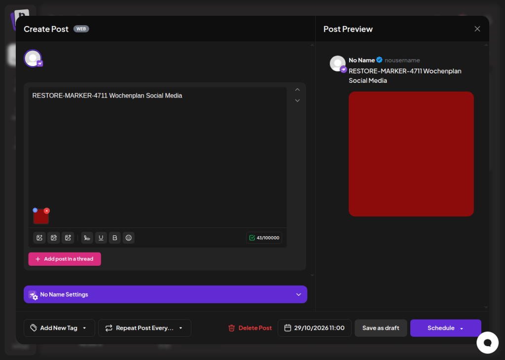Move the post down with the down chevron
This screenshot has width=505, height=360.
pos(297,101)
